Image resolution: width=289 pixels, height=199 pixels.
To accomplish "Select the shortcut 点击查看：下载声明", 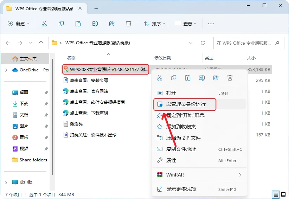I will tap(85, 113).
